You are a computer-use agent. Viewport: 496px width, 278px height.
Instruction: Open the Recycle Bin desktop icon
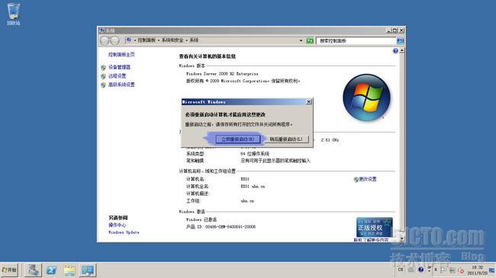click(x=13, y=14)
